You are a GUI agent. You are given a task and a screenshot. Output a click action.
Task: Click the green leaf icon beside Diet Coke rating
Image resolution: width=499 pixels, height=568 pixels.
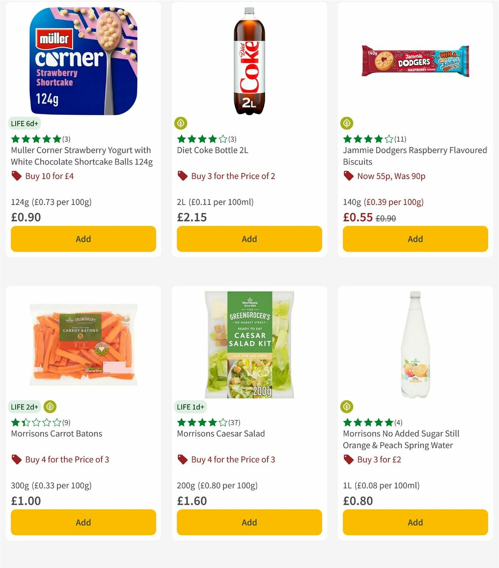181,123
